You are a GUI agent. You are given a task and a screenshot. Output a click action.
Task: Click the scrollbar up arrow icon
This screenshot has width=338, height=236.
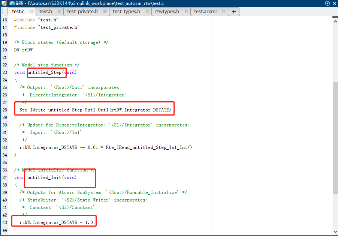(x=335, y=21)
